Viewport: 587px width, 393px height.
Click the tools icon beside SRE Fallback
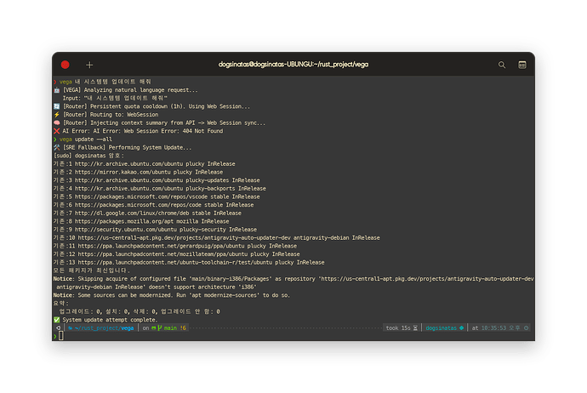(56, 146)
